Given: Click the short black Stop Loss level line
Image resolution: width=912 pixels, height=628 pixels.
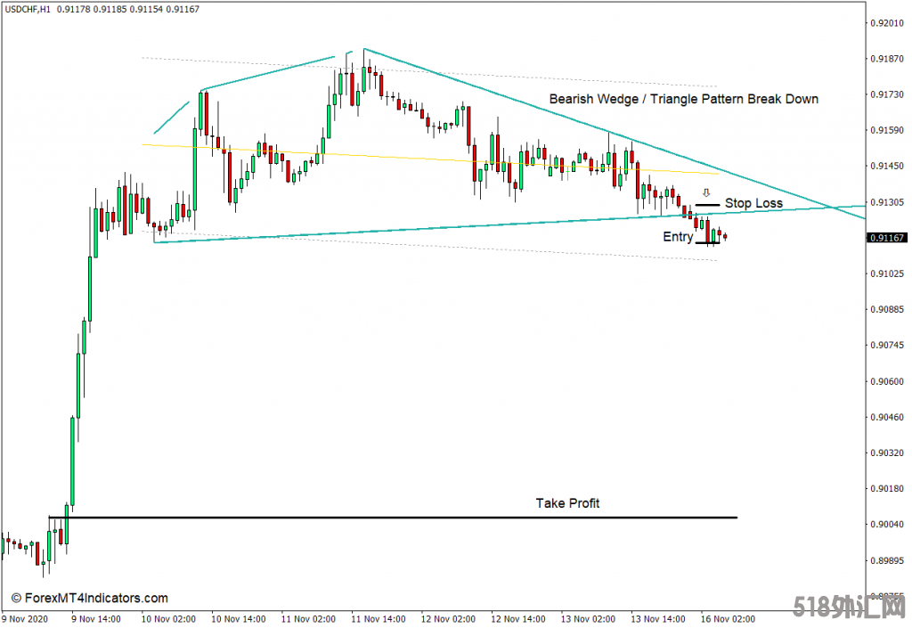Looking at the screenshot, I should [x=707, y=205].
